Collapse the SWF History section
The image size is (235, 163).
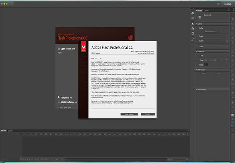(x=196, y=70)
